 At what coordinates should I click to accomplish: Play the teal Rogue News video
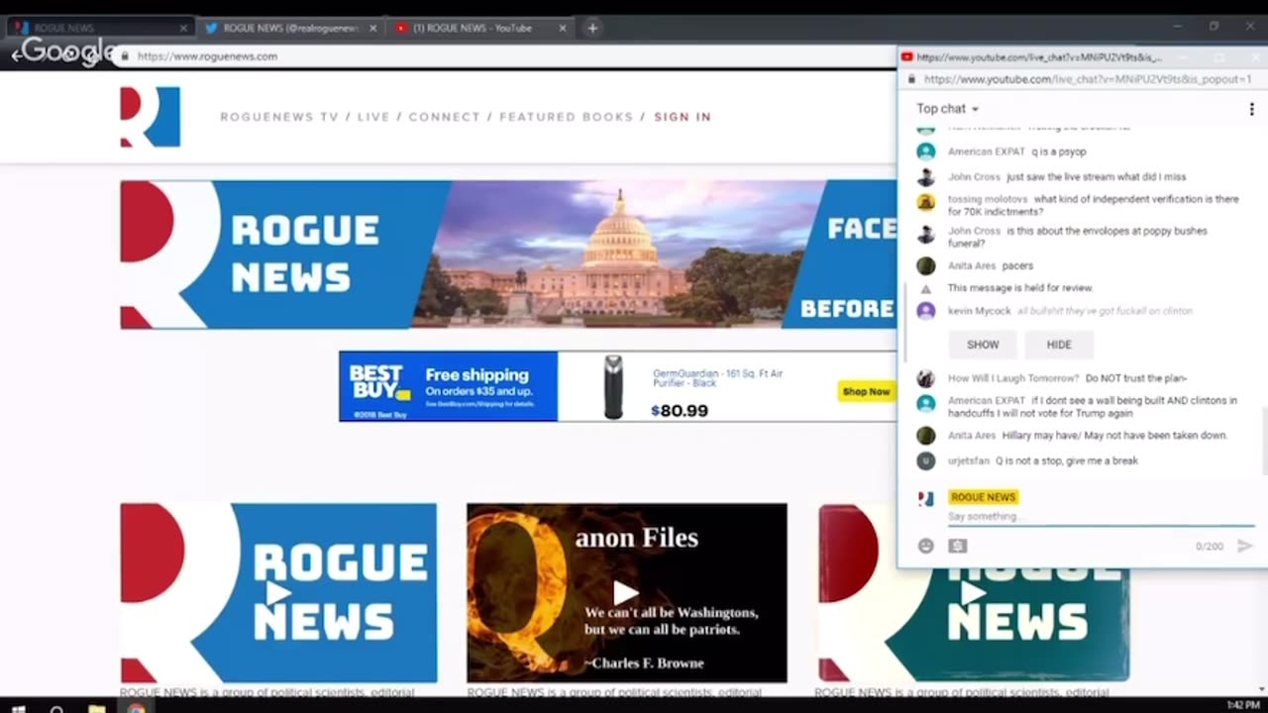pos(973,592)
